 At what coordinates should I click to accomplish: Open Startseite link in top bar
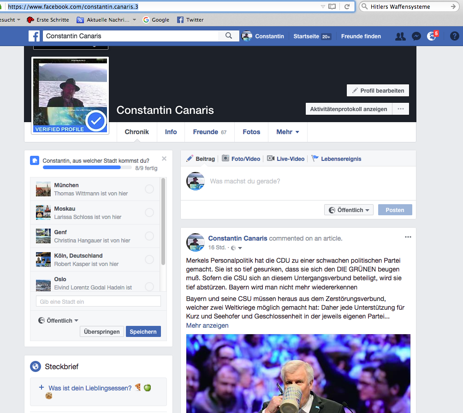pos(312,36)
